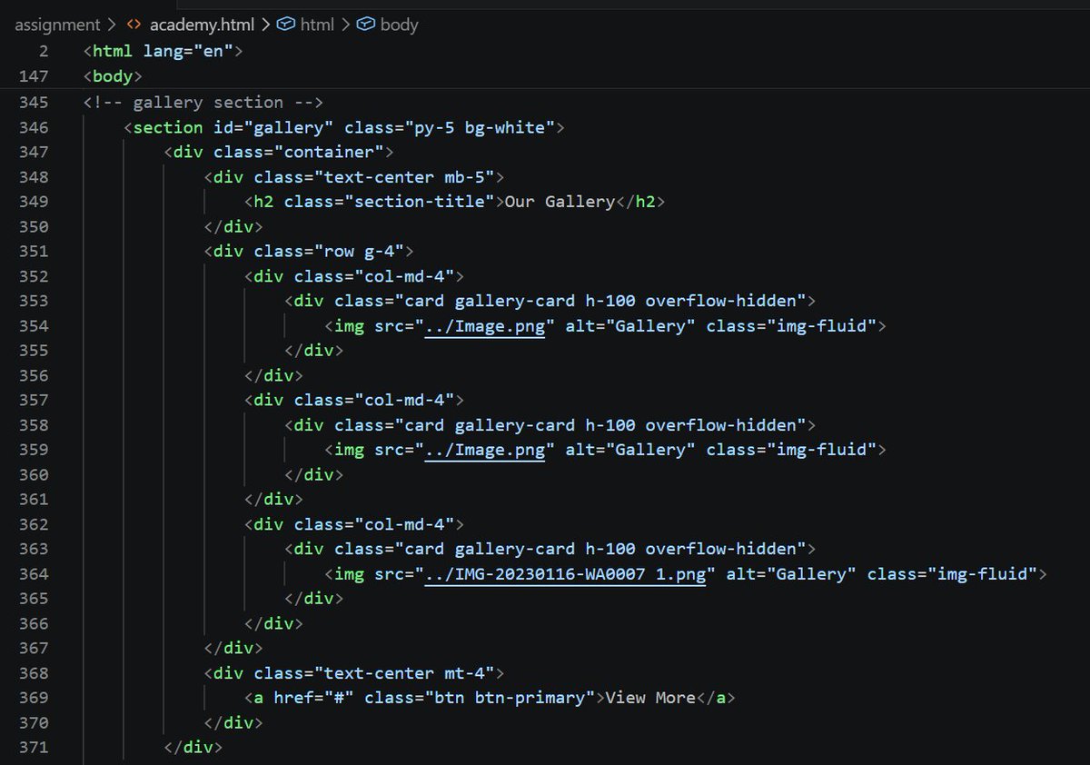Click the sticky '<html lang="en">' line
This screenshot has height=765, width=1090.
tap(163, 52)
